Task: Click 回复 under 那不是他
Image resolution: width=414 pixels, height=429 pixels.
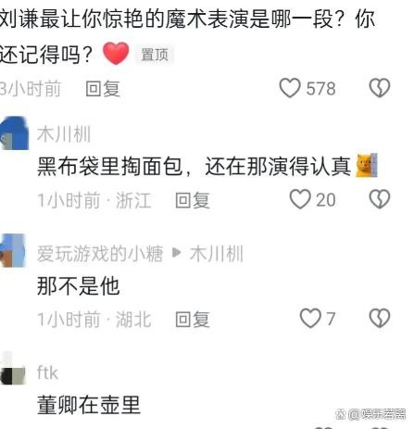Action: point(193,319)
